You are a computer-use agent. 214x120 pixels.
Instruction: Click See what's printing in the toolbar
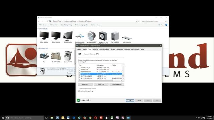pos(66,25)
